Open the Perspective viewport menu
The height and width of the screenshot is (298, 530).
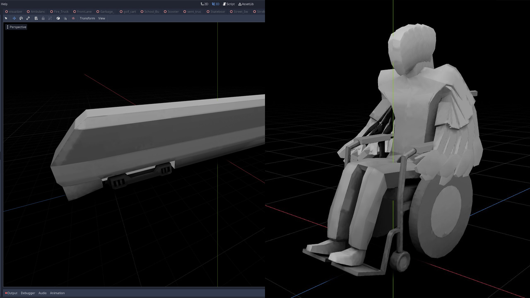17,27
